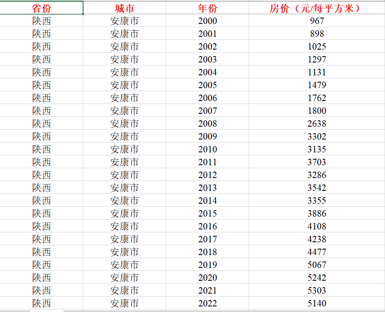385x312 pixels.
Task: Click the year cell 2000
Action: pos(207,21)
